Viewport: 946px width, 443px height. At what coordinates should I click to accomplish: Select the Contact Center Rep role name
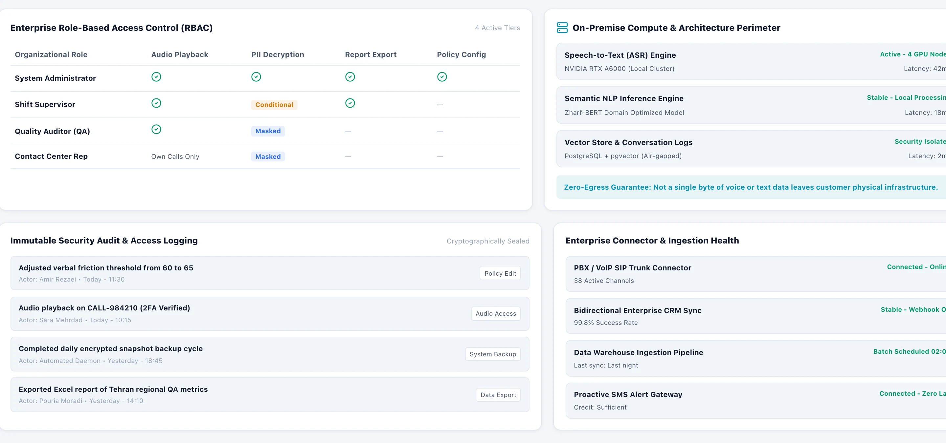[x=51, y=156]
